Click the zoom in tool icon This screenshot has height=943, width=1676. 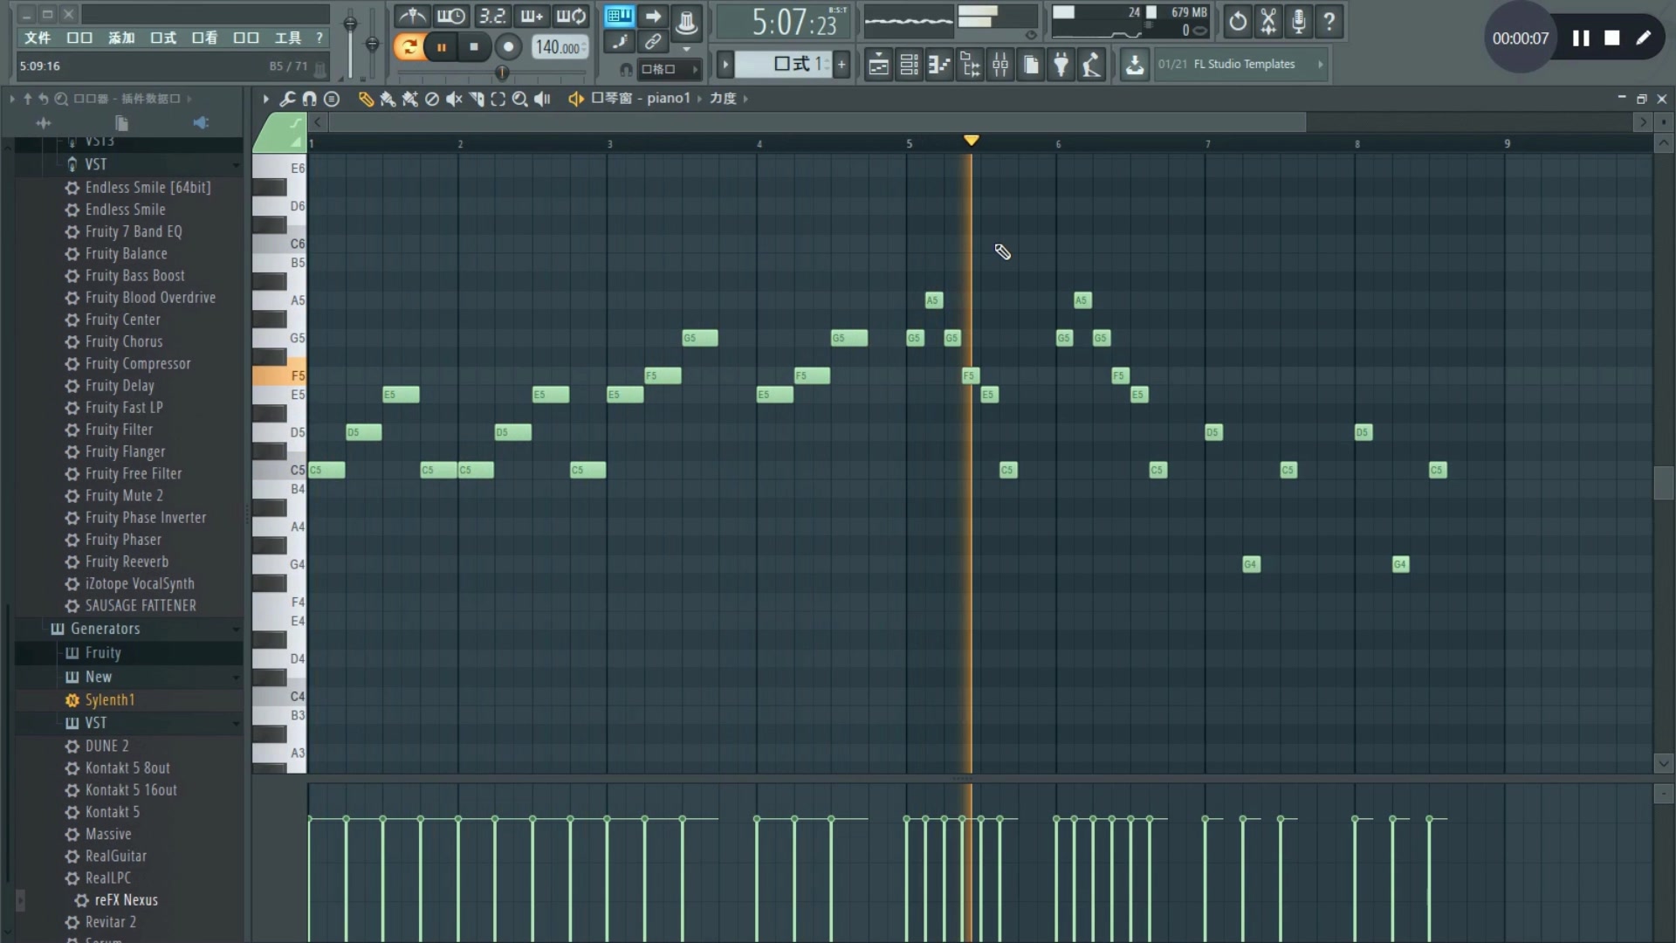(520, 99)
